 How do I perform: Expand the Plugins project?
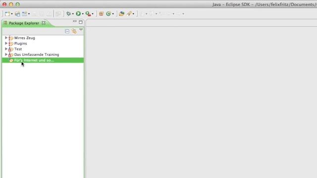pos(6,43)
